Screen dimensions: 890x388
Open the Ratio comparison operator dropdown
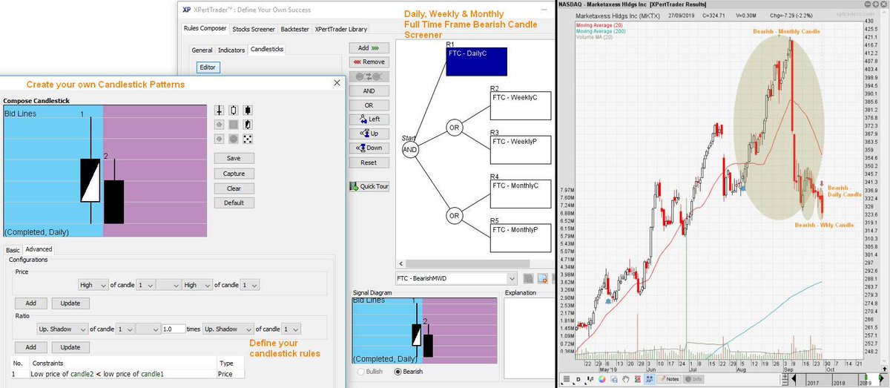[147, 329]
